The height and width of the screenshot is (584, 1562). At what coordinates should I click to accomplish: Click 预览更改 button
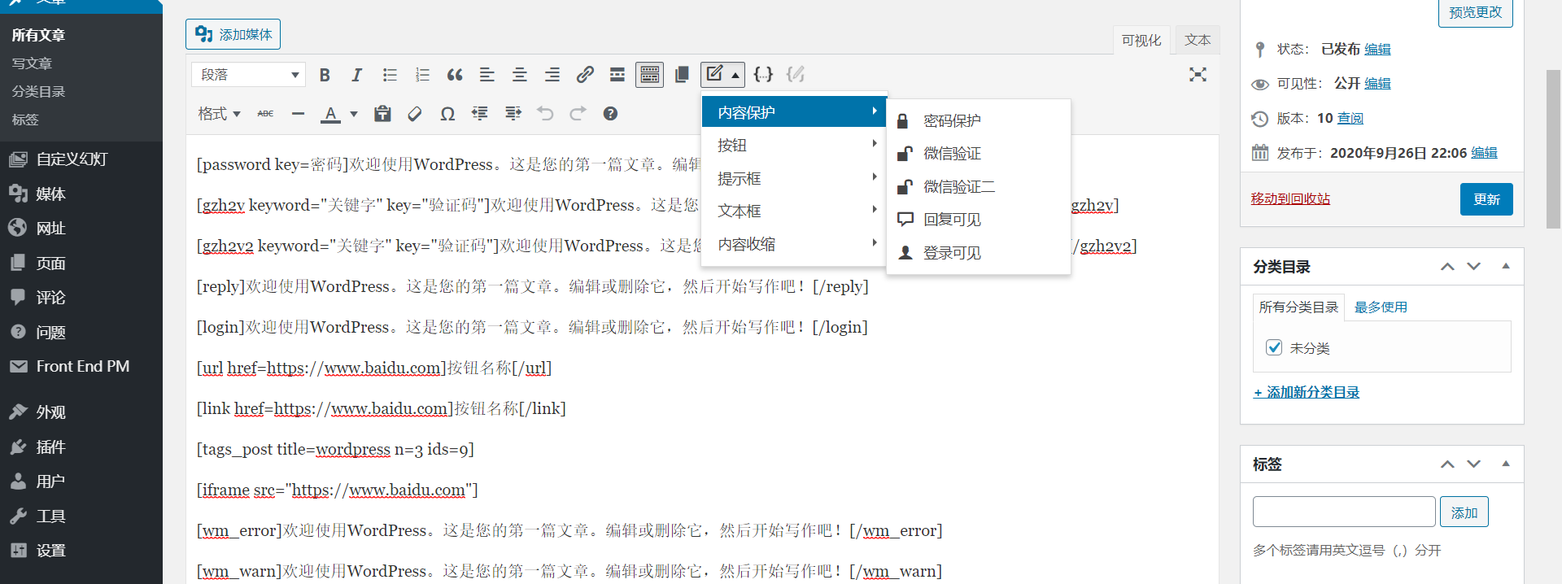(1475, 13)
